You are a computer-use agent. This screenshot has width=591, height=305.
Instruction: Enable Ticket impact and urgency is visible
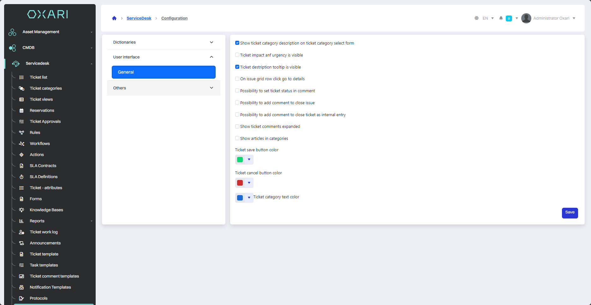pyautogui.click(x=237, y=55)
